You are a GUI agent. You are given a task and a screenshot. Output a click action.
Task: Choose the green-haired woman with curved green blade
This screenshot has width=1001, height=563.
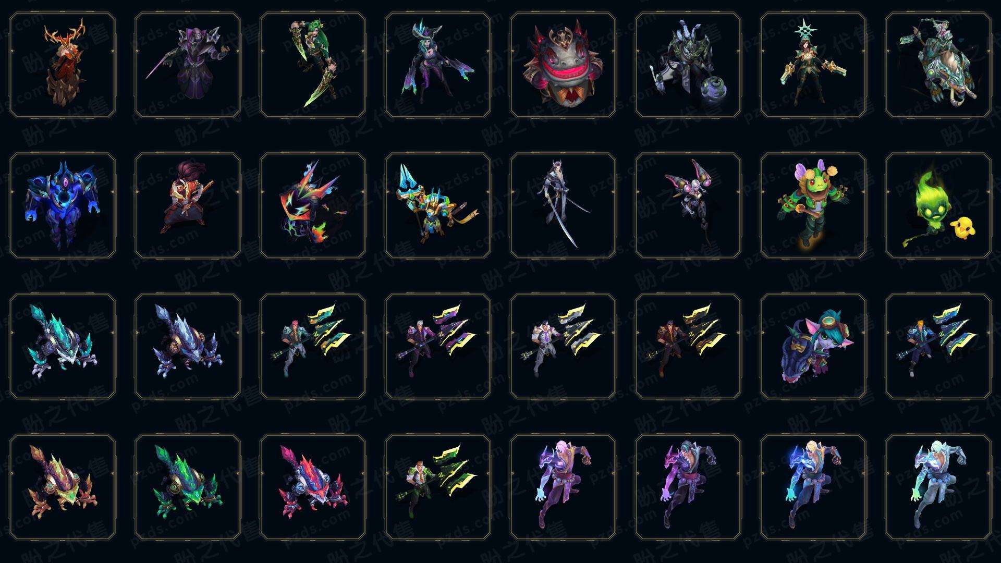pos(313,65)
